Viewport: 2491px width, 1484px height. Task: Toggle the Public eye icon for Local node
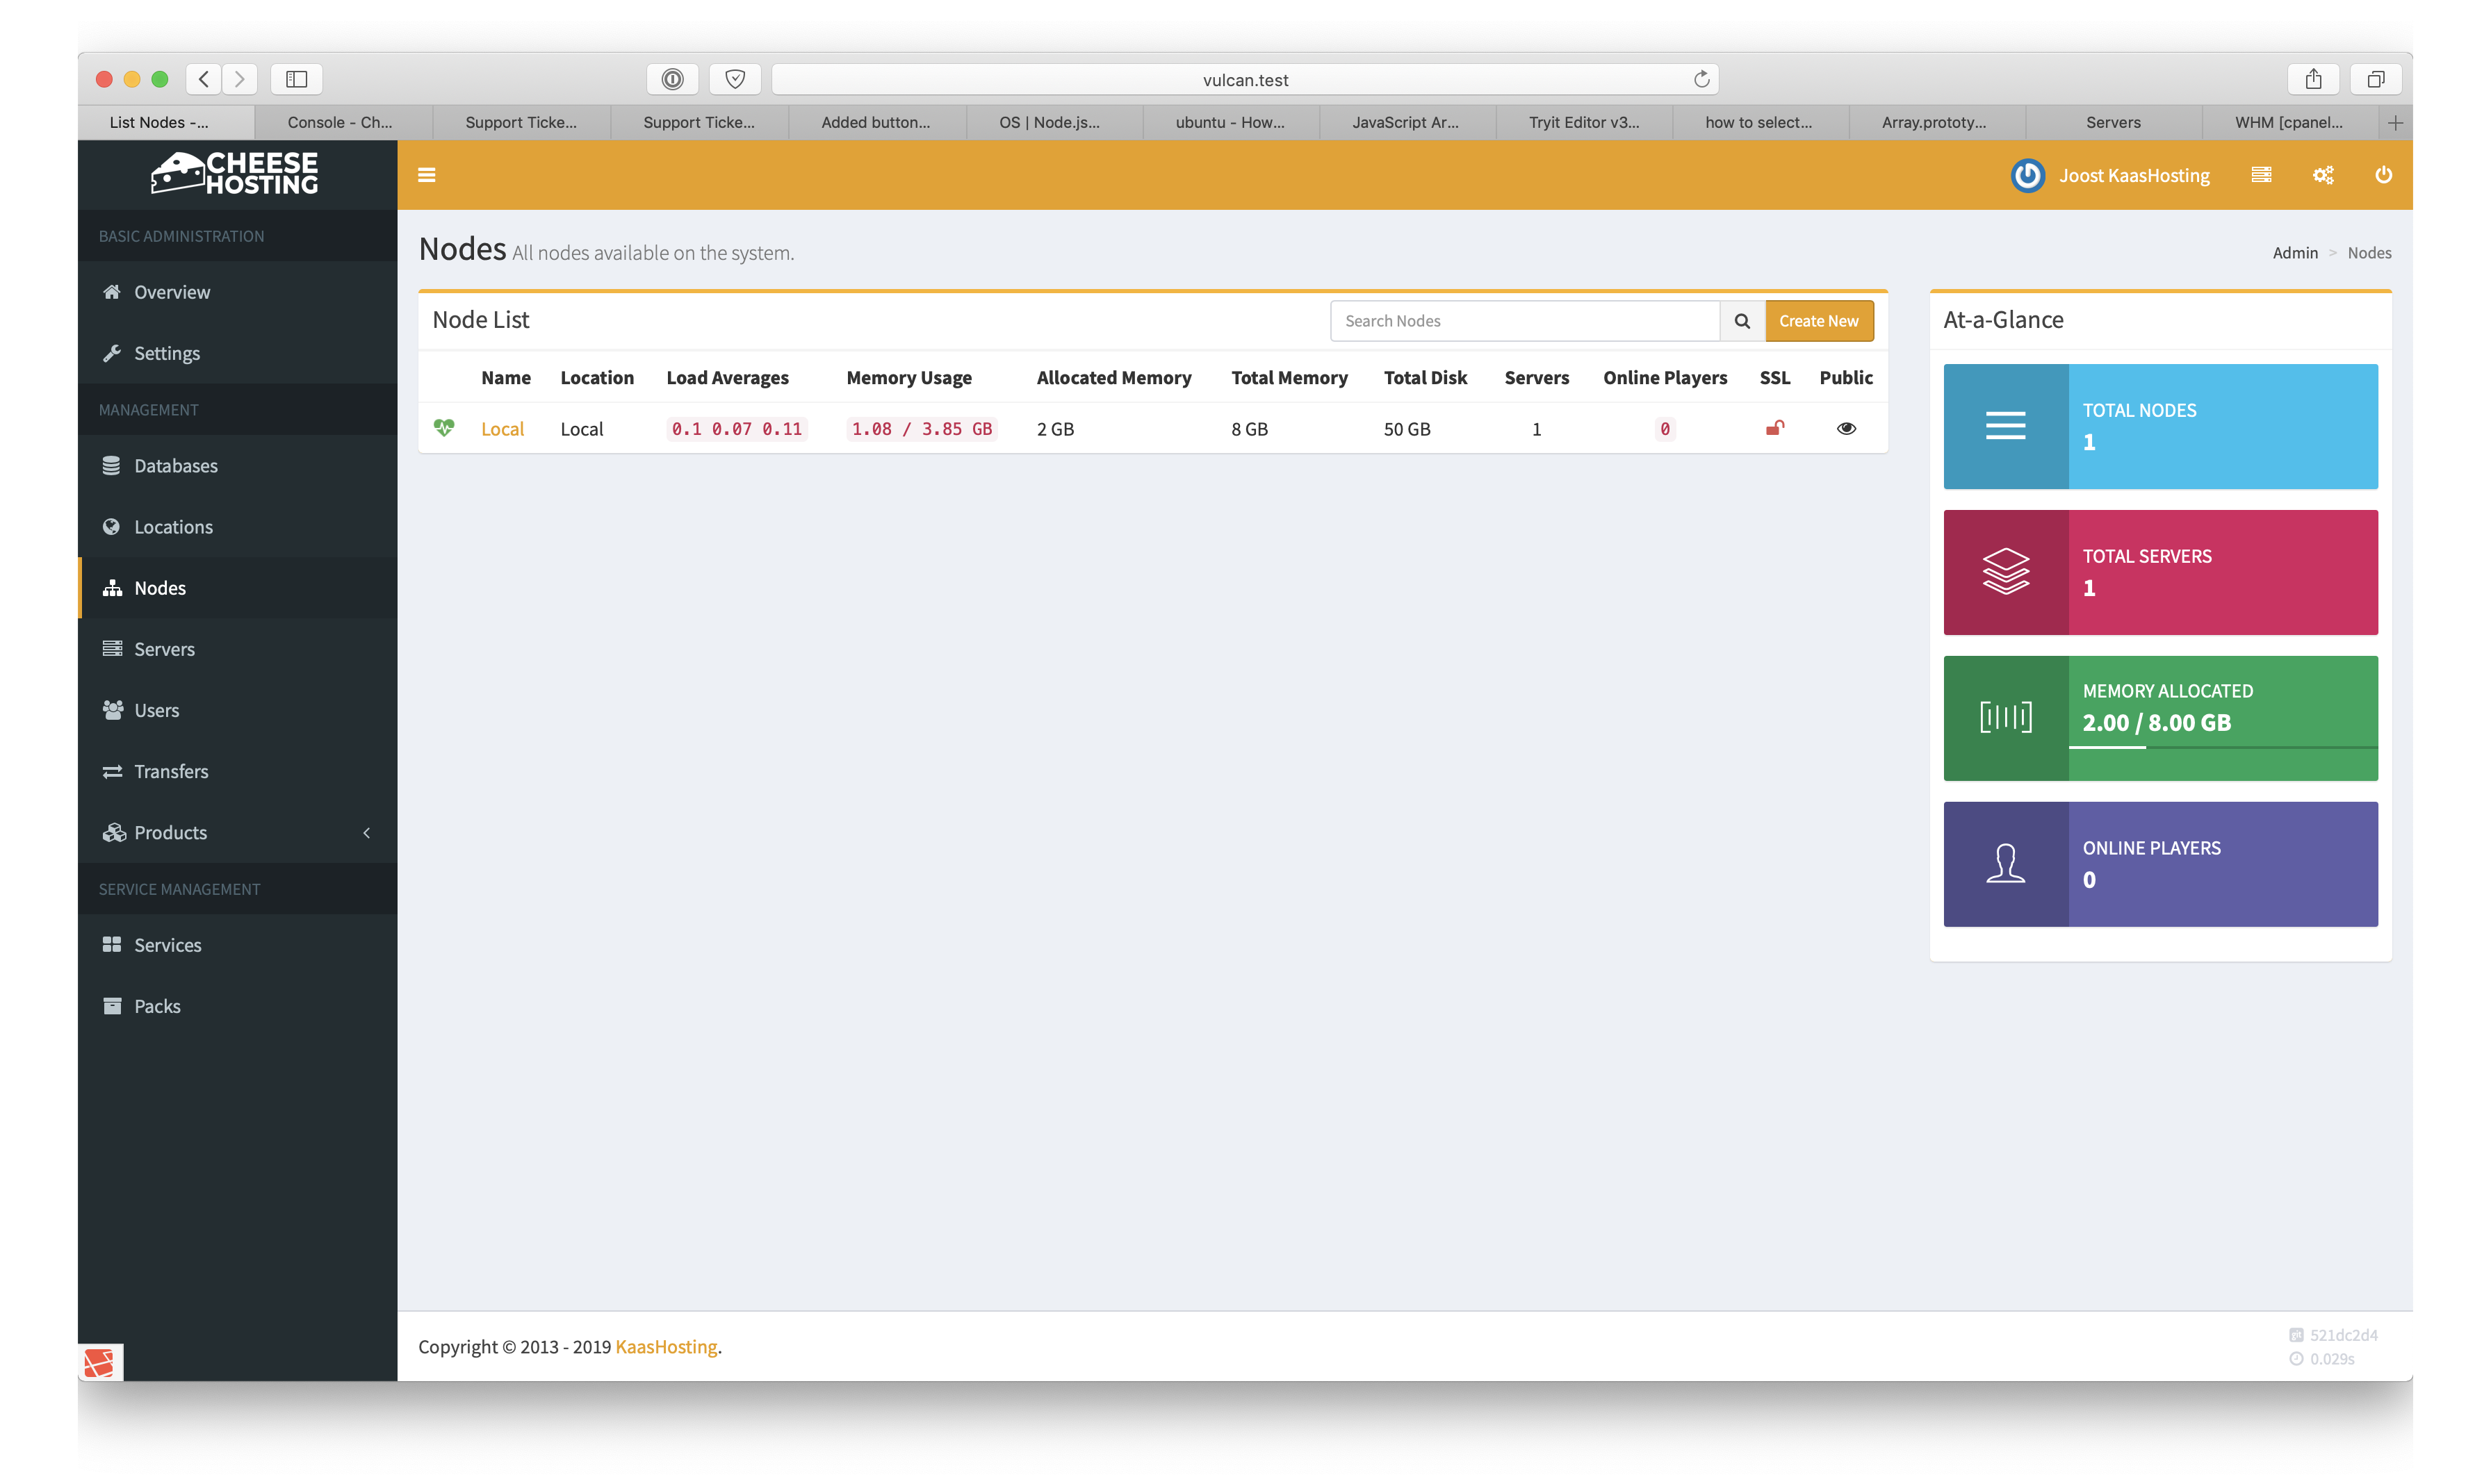pyautogui.click(x=1846, y=429)
